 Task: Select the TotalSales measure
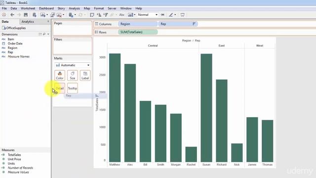tap(14, 155)
